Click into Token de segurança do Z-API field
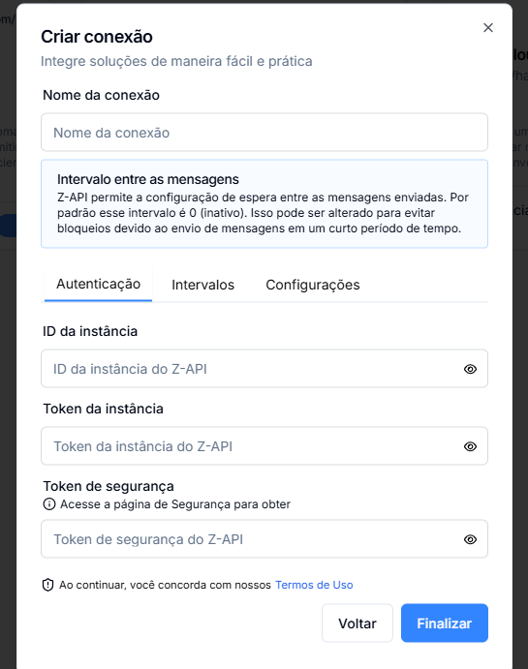528x669 pixels. [264, 539]
